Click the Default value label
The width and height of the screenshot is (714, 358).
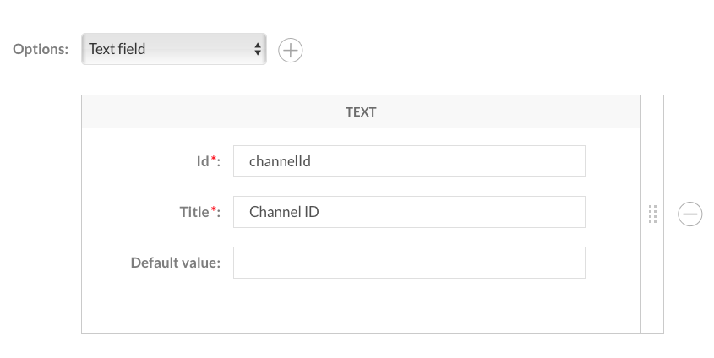[175, 263]
